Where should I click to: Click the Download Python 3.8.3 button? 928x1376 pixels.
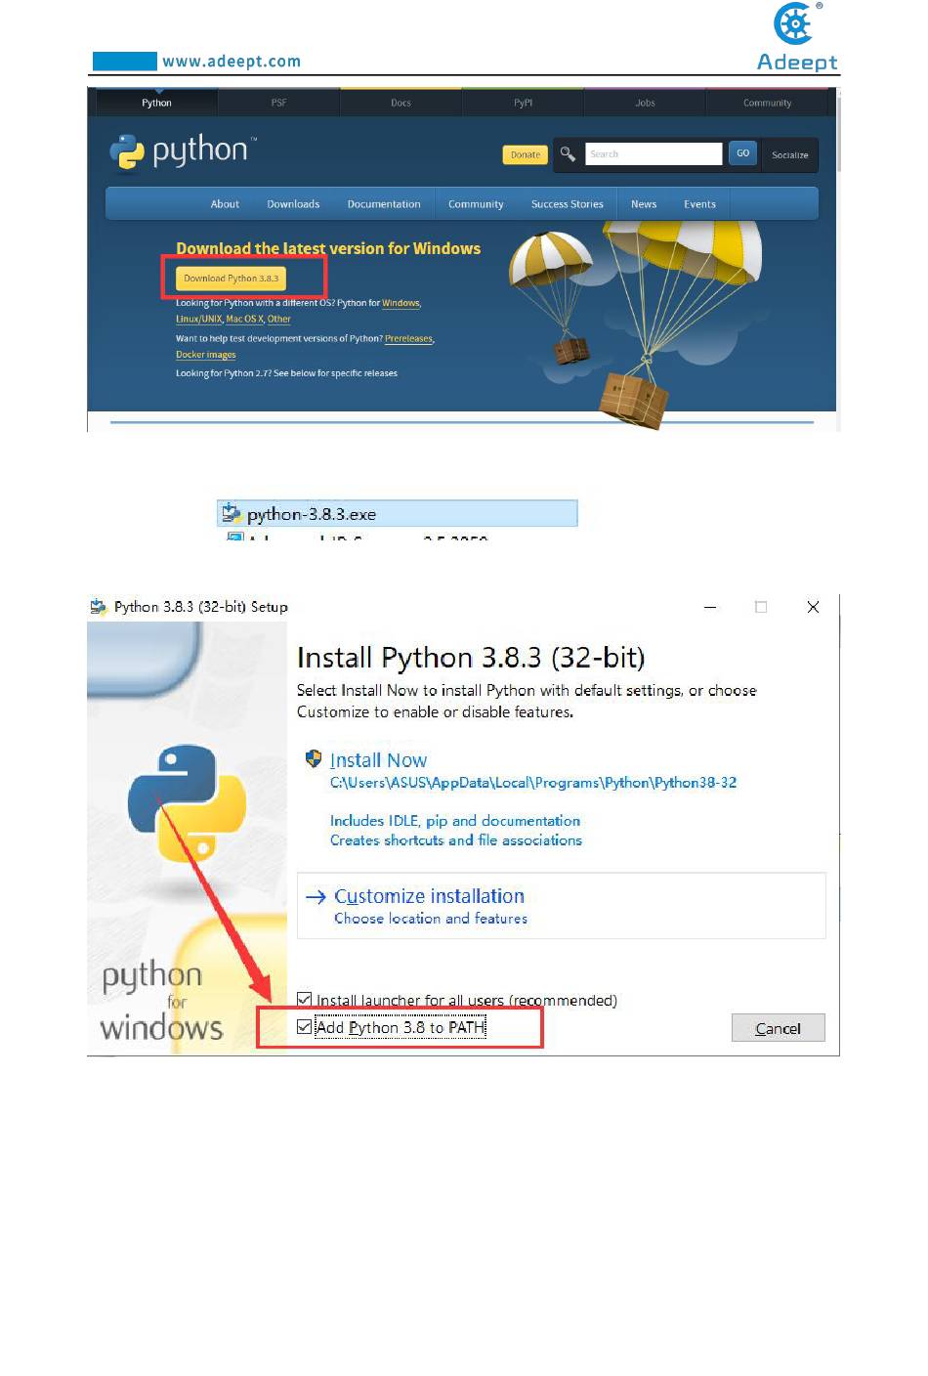pos(232,279)
